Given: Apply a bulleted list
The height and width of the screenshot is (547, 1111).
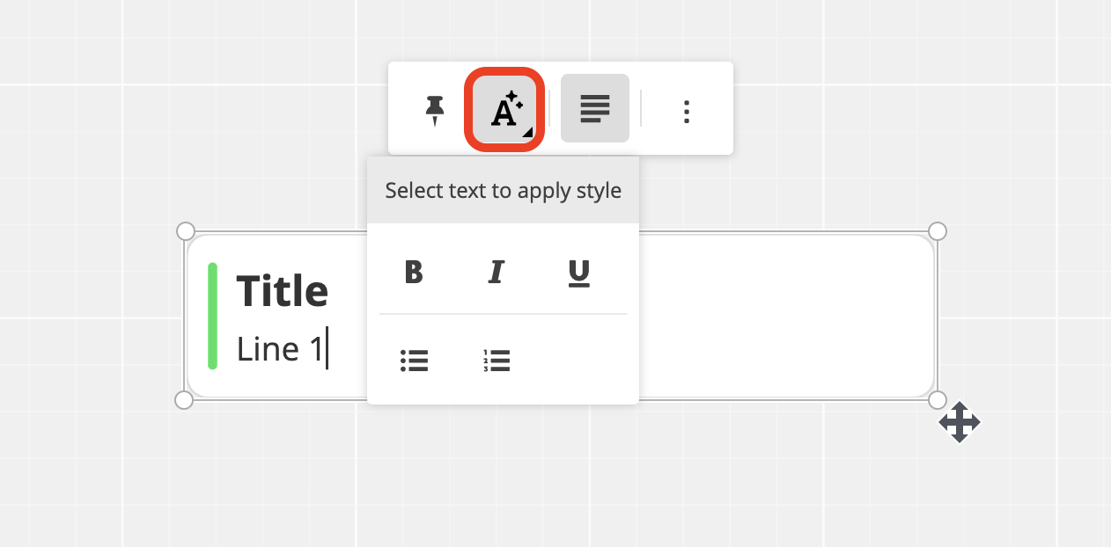Looking at the screenshot, I should (414, 360).
